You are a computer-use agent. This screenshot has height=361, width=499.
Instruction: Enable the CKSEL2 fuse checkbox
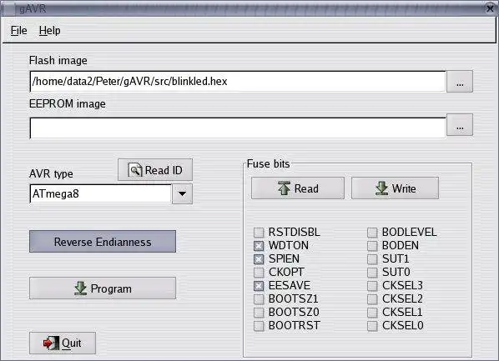(x=372, y=299)
